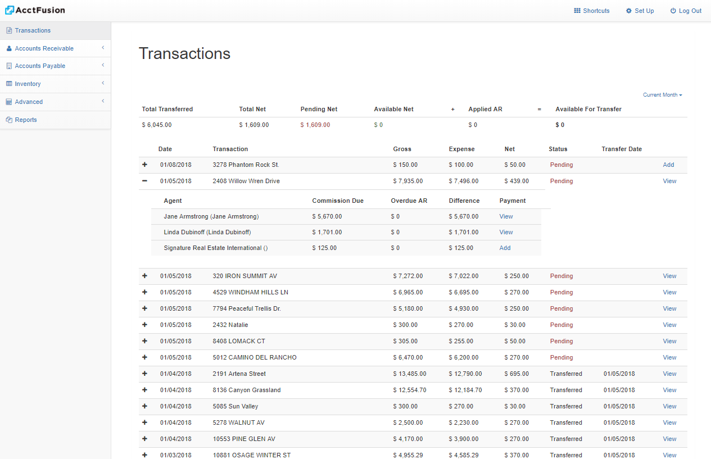Click the Advanced calculator icon
The width and height of the screenshot is (711, 459).
[9, 102]
